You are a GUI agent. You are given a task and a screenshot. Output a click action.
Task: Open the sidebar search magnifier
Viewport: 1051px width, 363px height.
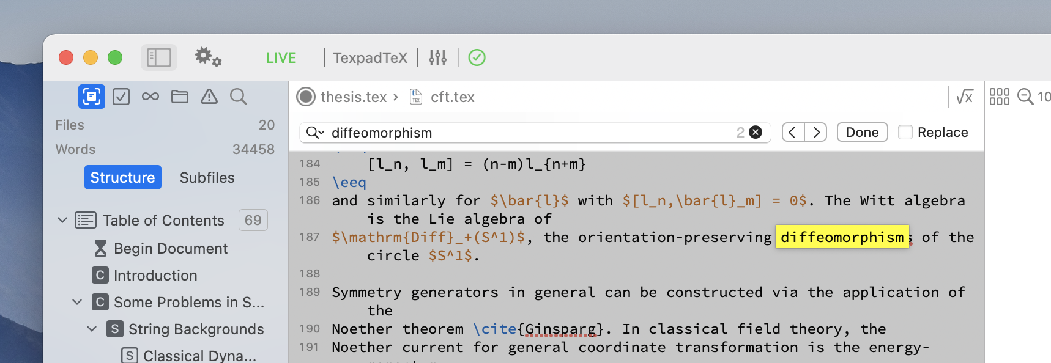(239, 97)
